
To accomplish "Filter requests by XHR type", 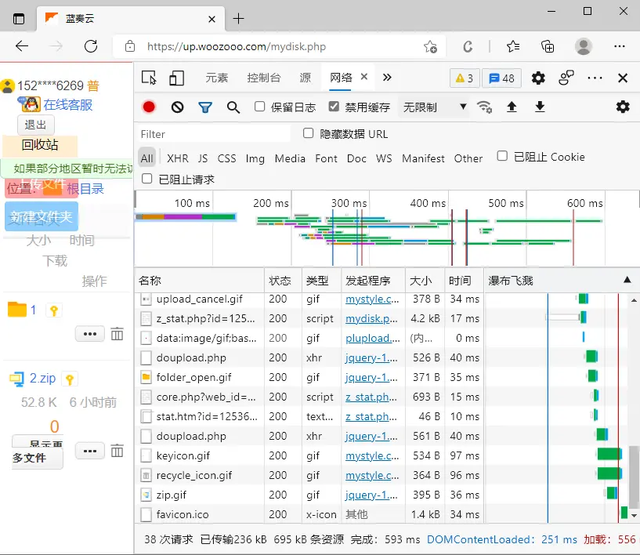I will coord(178,158).
